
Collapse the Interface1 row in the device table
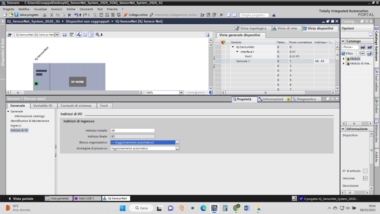point(237,52)
